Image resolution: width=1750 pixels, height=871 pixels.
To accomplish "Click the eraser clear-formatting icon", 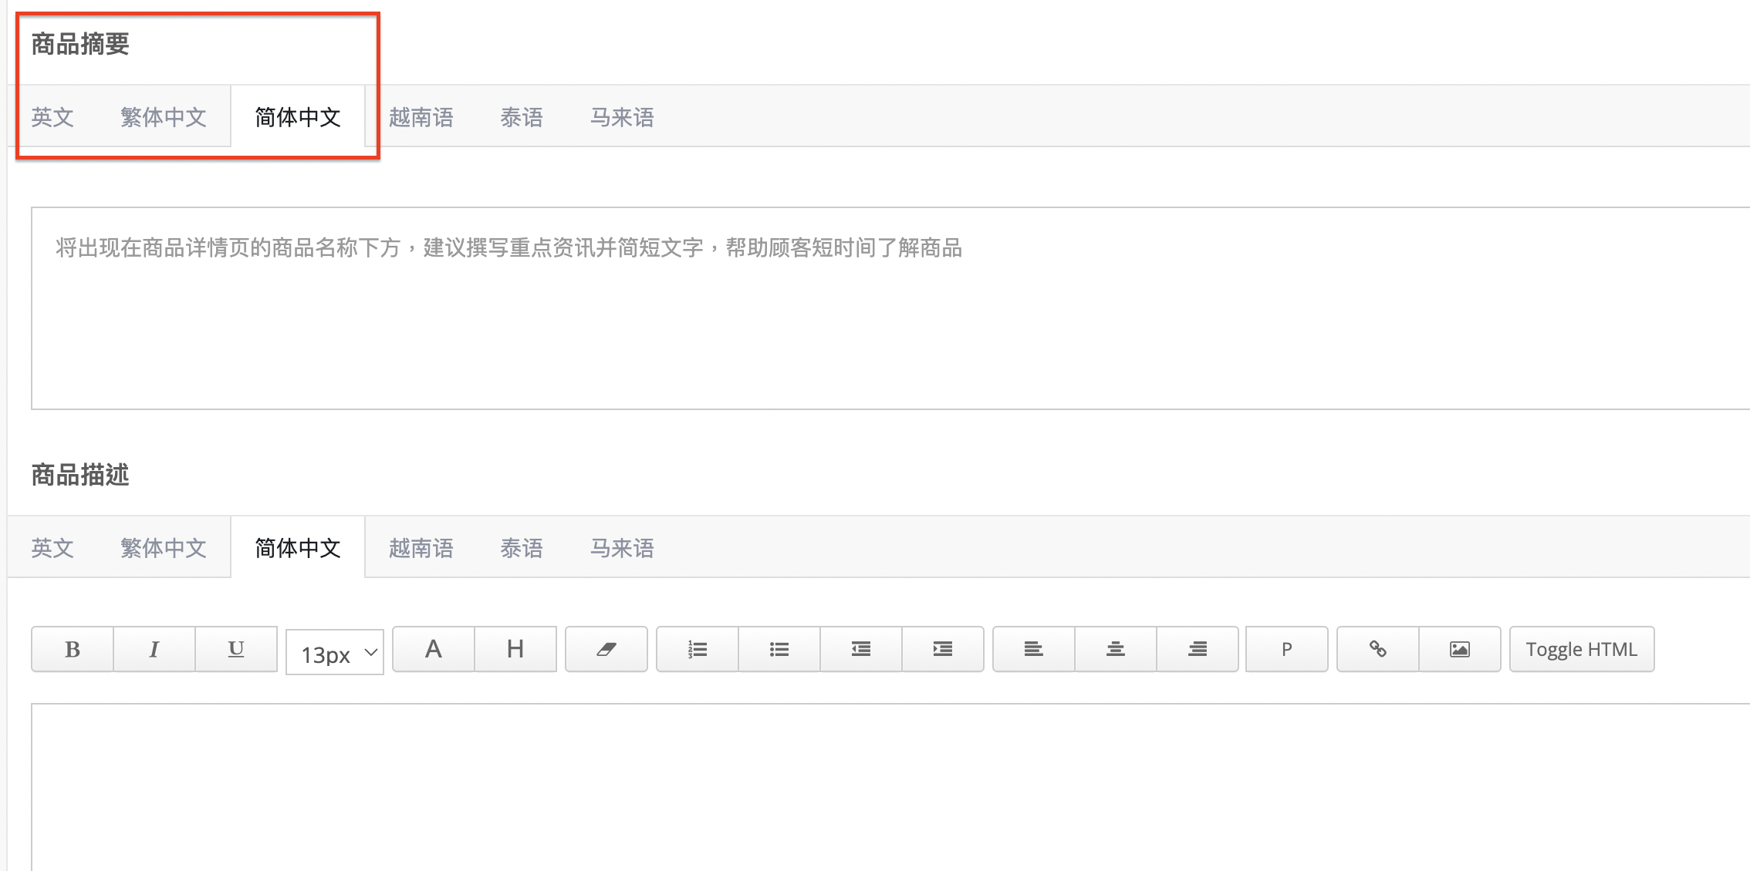I will [606, 649].
